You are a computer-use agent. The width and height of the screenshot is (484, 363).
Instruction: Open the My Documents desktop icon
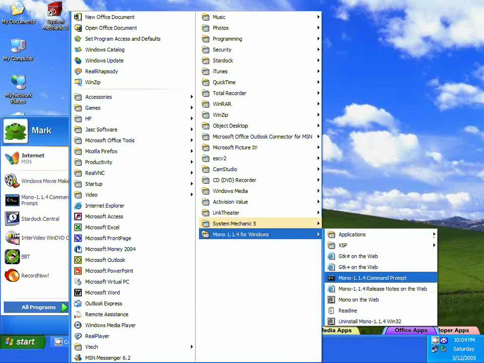pos(18,13)
